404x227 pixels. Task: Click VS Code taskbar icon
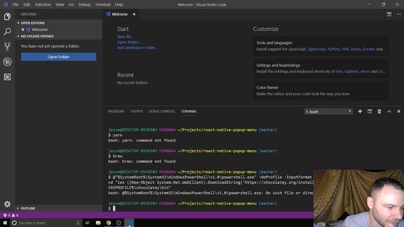(129, 223)
